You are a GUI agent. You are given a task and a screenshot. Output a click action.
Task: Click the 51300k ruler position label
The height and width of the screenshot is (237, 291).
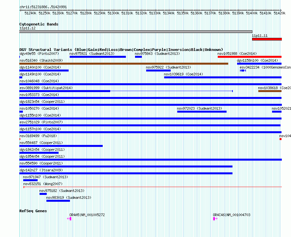[113, 13]
